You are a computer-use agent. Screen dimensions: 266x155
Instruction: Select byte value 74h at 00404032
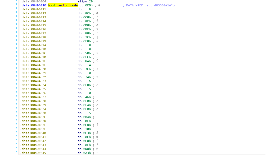(88, 77)
